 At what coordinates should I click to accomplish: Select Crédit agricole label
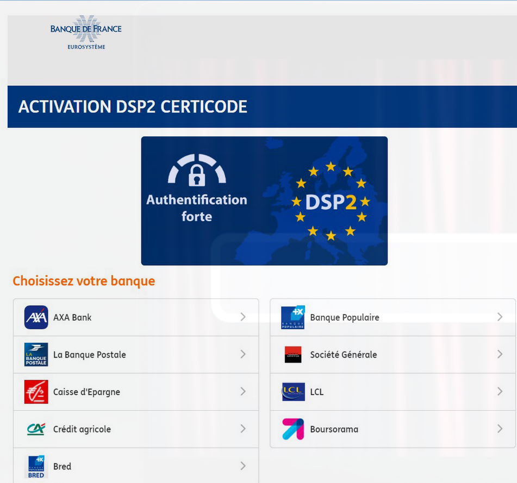pos(82,429)
